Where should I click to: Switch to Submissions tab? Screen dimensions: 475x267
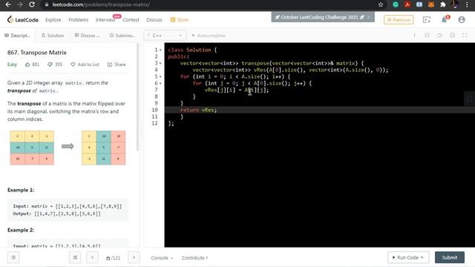click(x=122, y=36)
